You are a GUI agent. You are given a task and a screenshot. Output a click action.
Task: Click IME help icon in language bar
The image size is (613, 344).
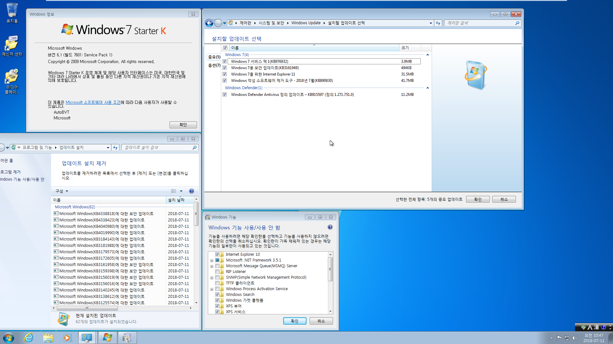603,327
